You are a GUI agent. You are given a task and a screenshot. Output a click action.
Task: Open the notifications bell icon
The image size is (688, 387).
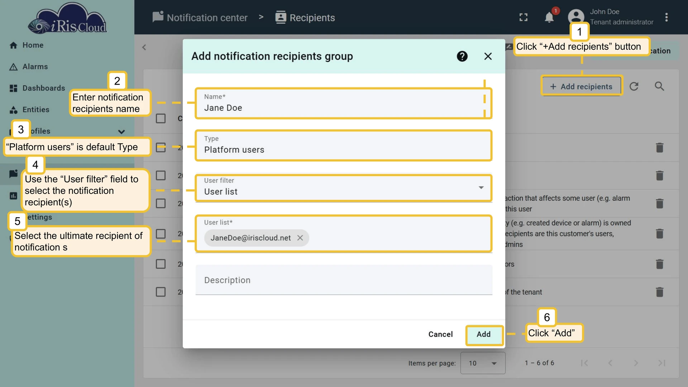pyautogui.click(x=549, y=18)
